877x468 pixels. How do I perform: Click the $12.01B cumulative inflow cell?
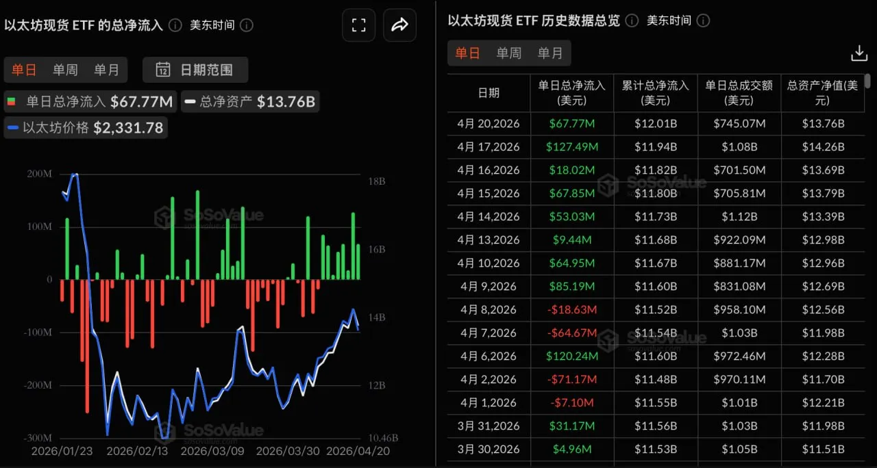(656, 124)
